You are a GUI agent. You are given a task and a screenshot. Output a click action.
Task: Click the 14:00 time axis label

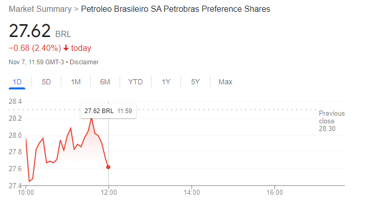click(x=192, y=193)
